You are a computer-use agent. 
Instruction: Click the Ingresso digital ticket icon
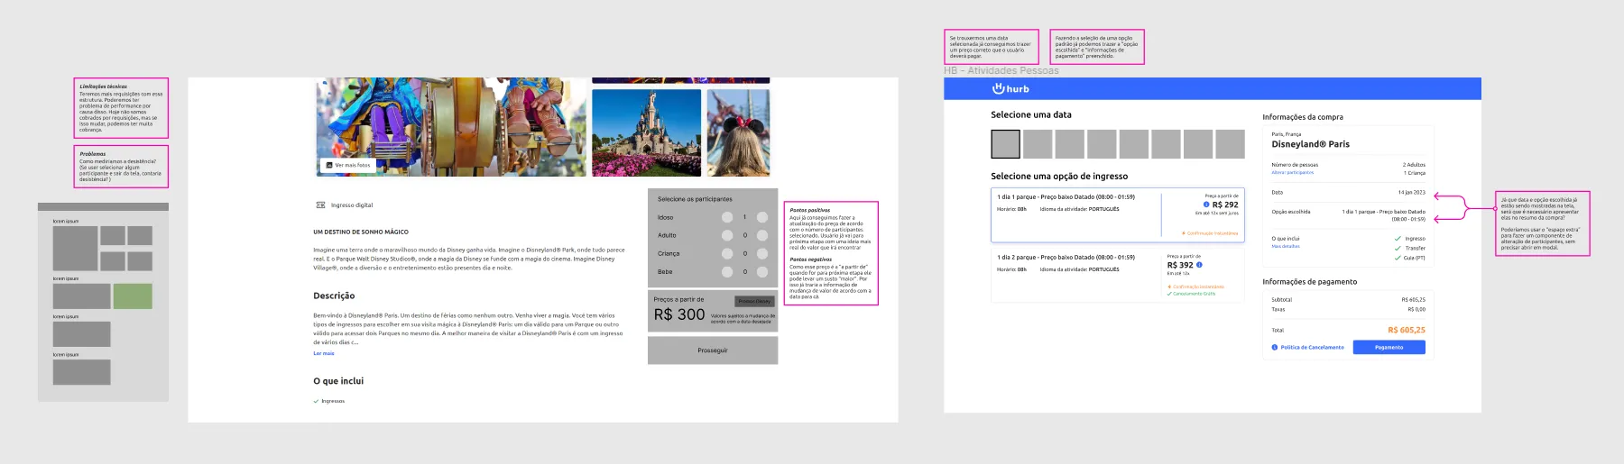tap(320, 205)
